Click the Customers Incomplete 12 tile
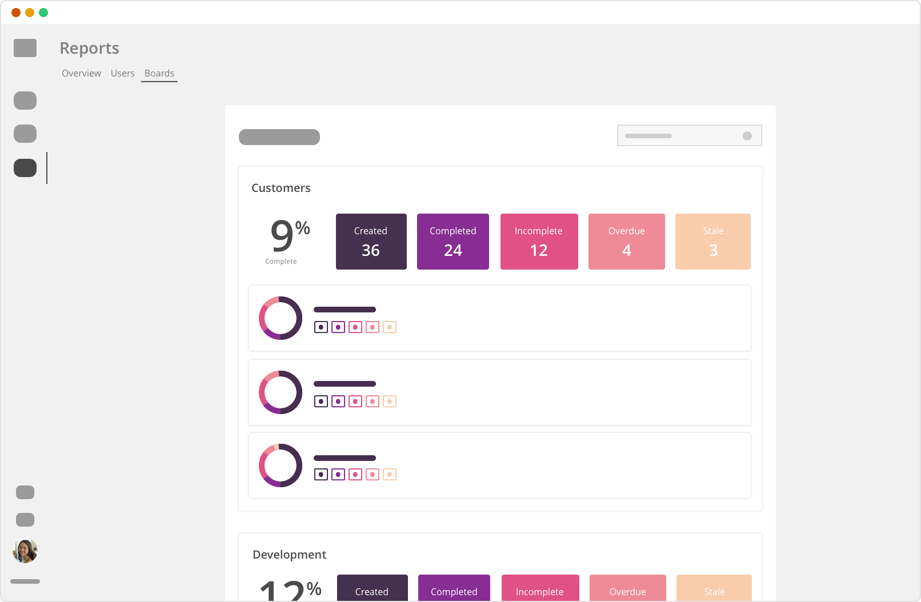The width and height of the screenshot is (921, 602). coord(539,242)
